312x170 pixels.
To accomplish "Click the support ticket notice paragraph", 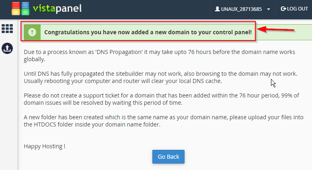I will [161, 99].
